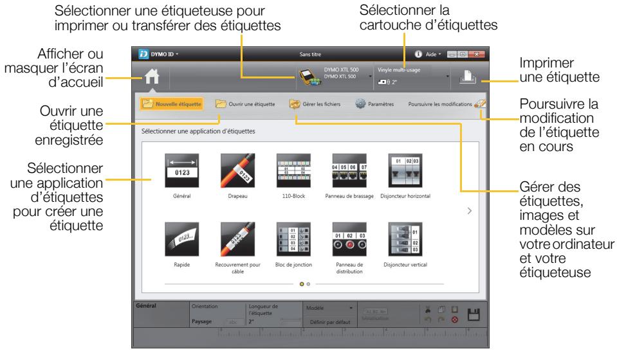Expand the Vinyle multi-usage cartridge selector
617x351 pixels.
point(447,76)
